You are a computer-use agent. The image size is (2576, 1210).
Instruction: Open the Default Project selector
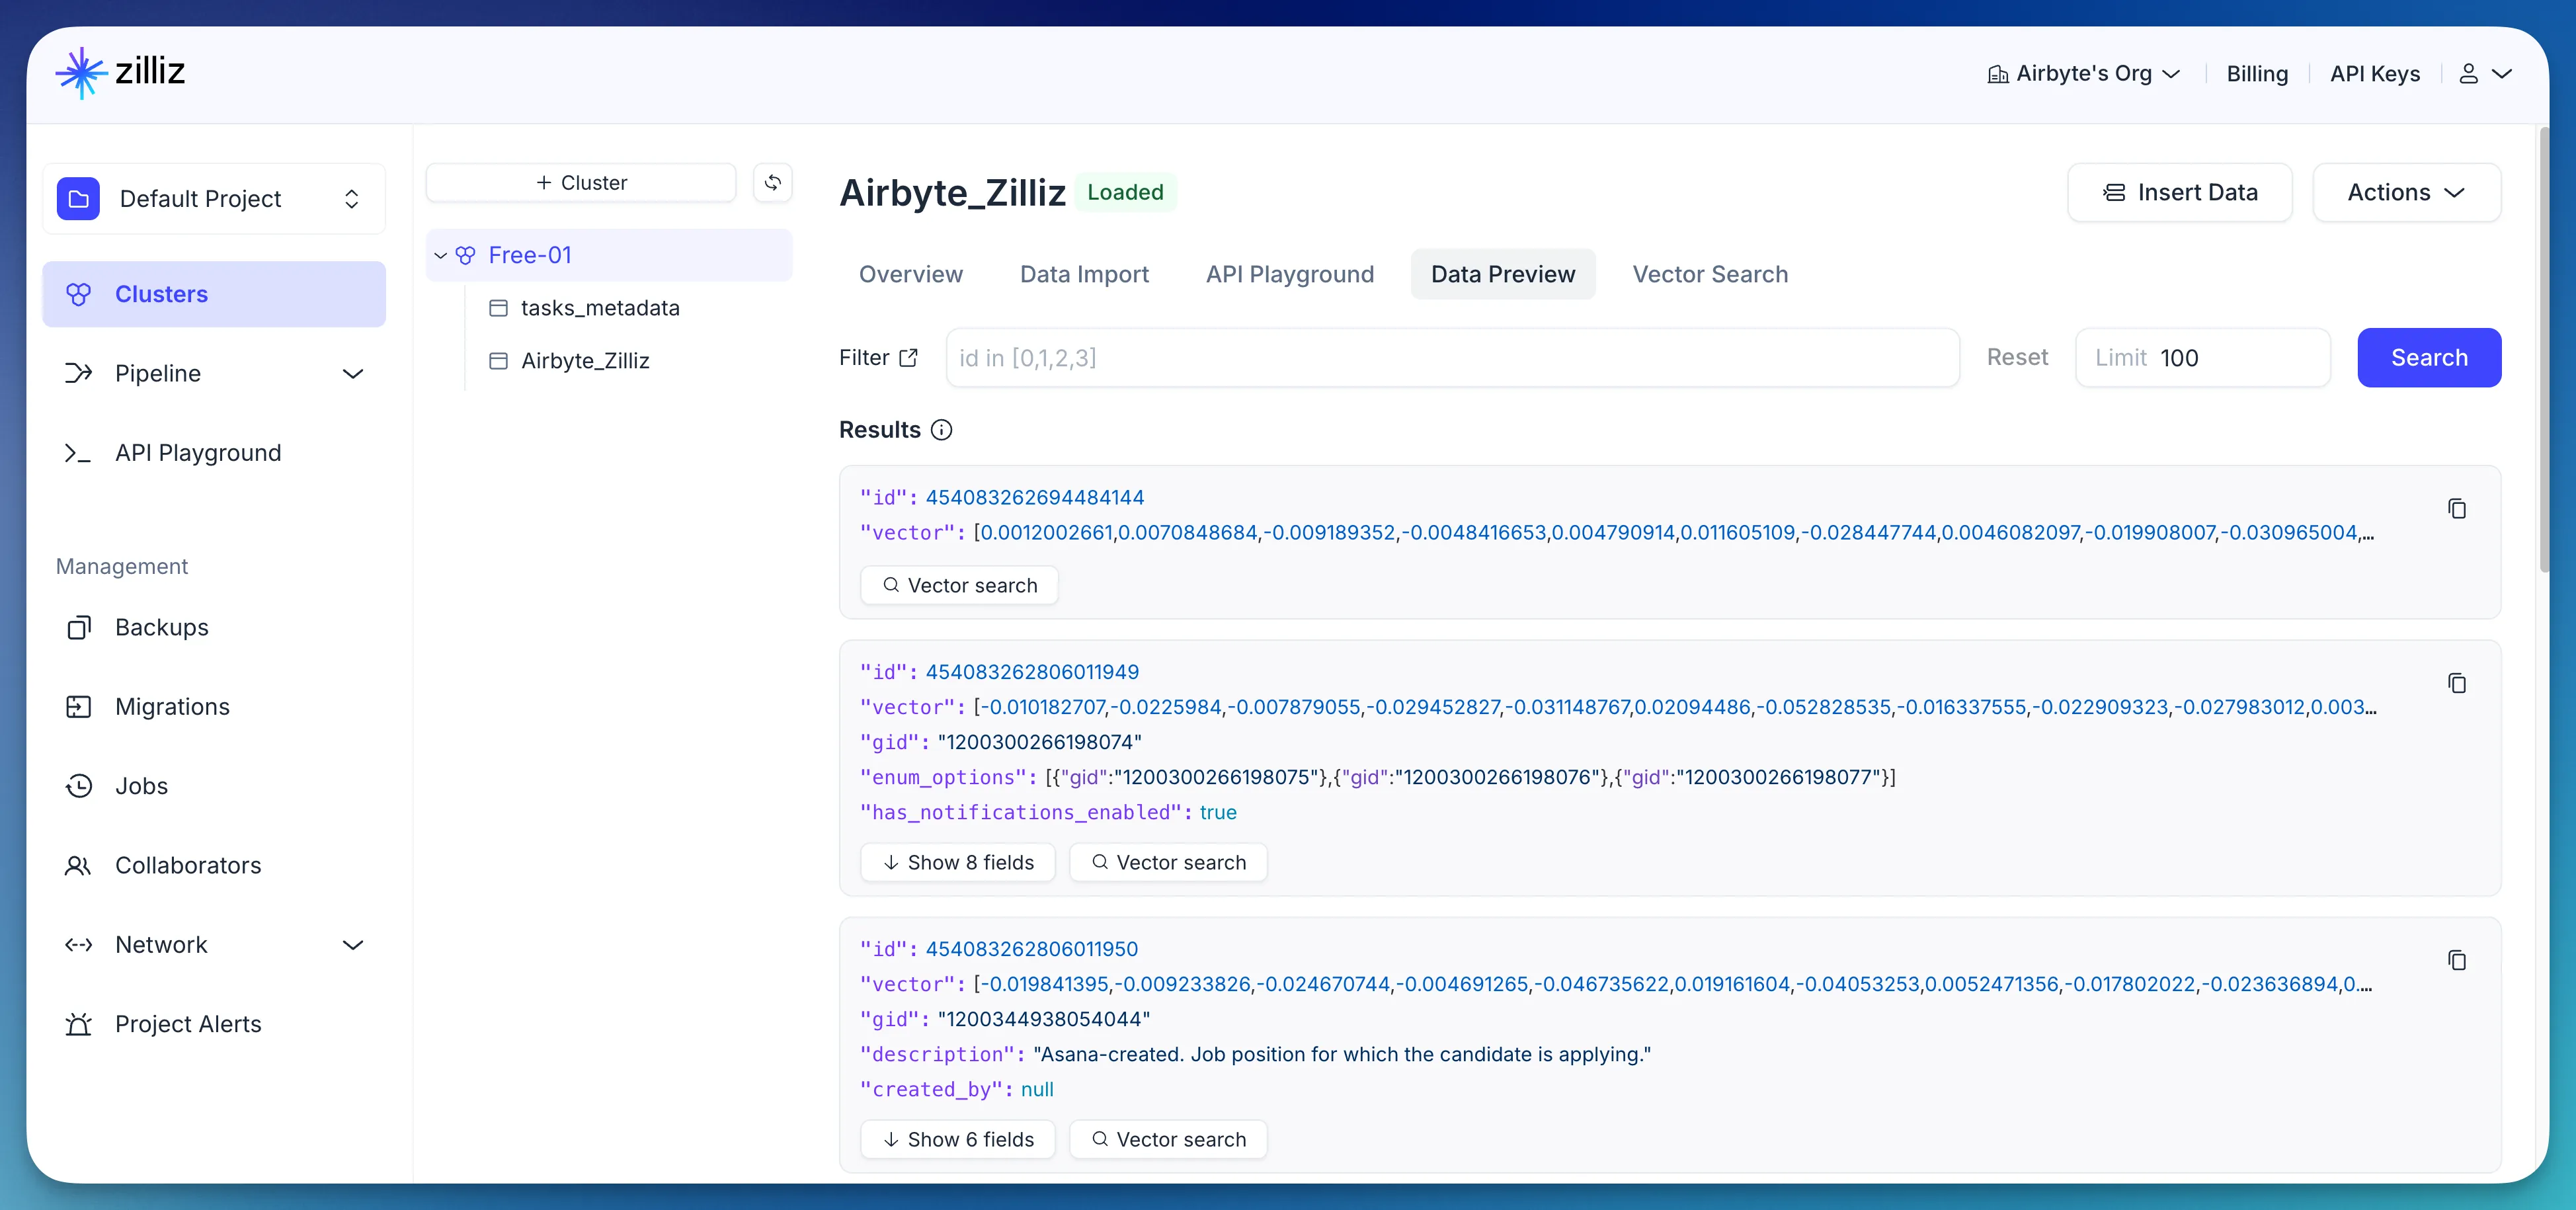point(214,199)
